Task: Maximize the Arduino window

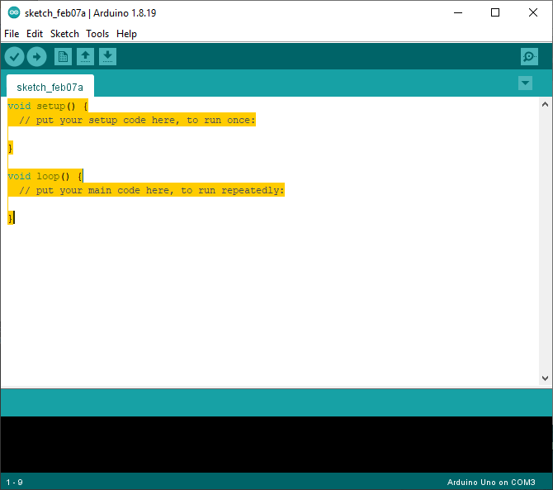Action: tap(495, 12)
